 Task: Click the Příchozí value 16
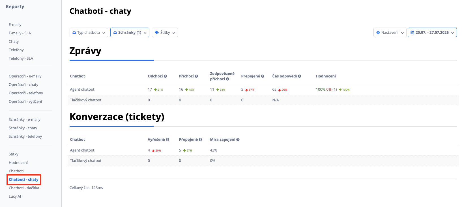[181, 89]
